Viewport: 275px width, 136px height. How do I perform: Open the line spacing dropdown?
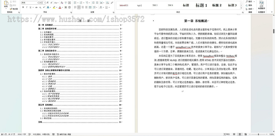(95, 7)
